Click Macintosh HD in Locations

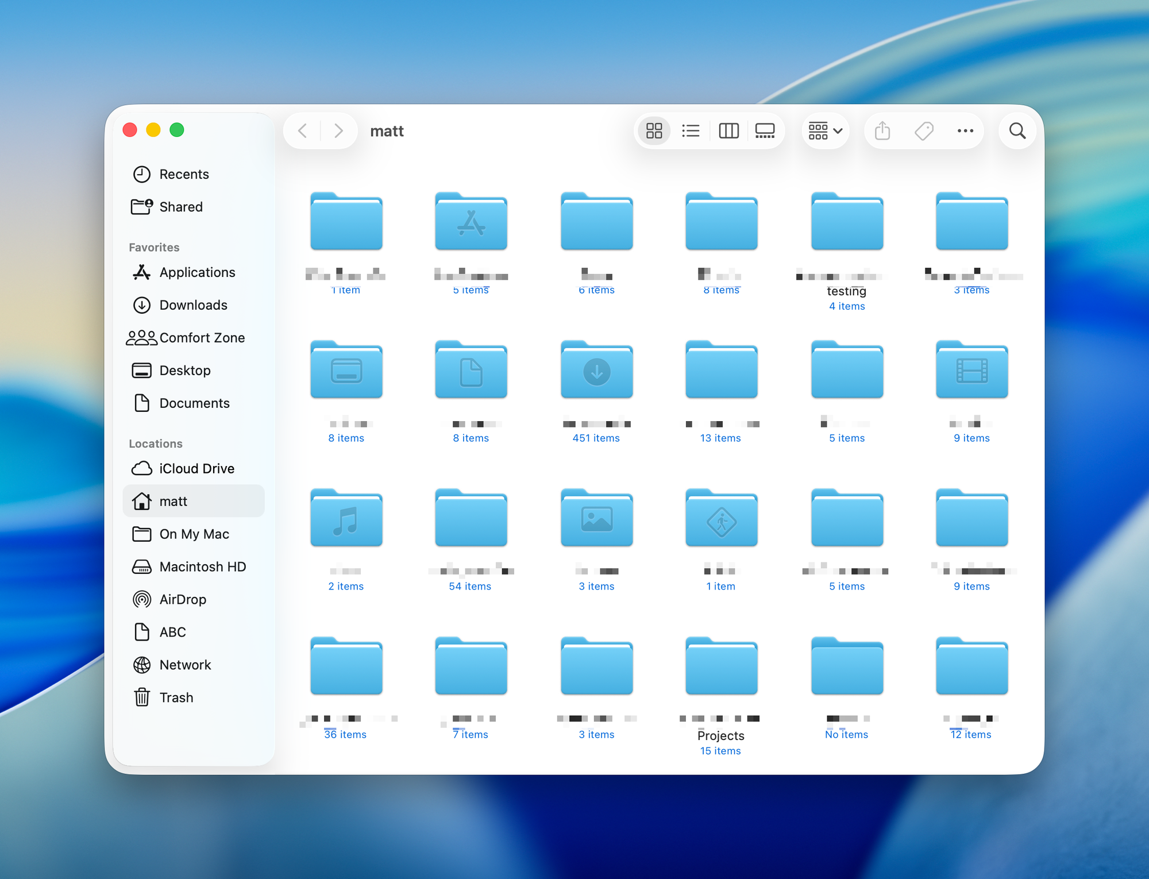click(x=202, y=566)
